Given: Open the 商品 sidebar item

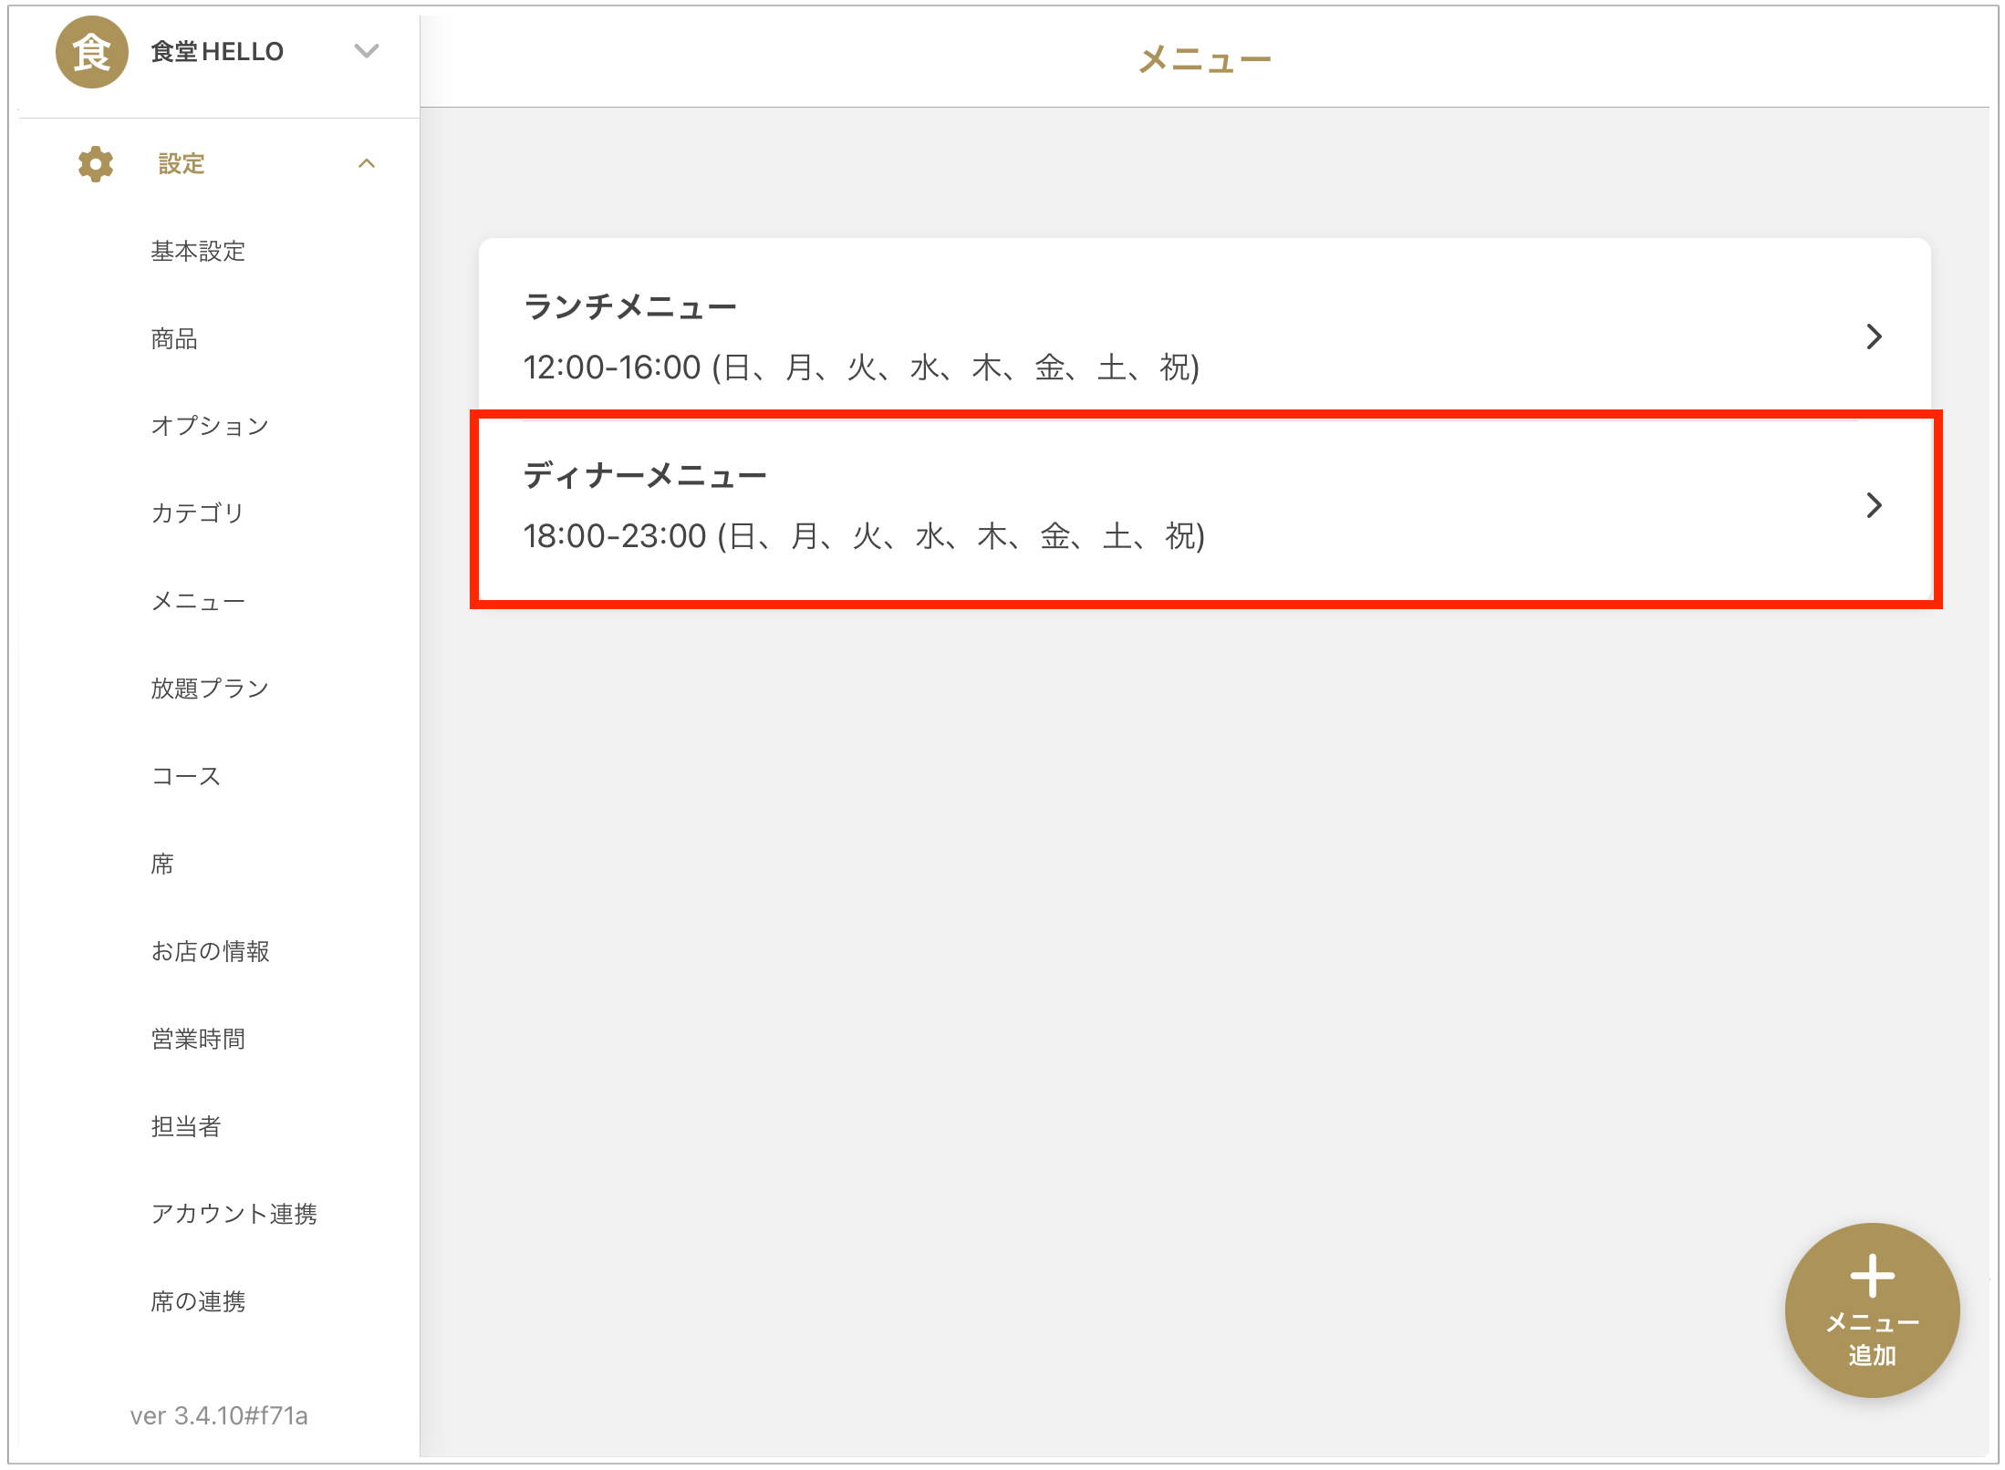Looking at the screenshot, I should (x=174, y=338).
